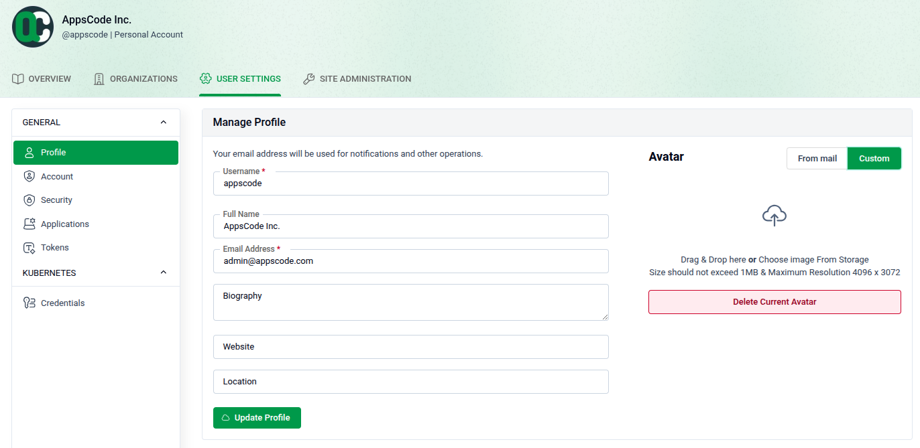This screenshot has width=920, height=448.
Task: Select the Custom avatar option
Action: (x=874, y=159)
